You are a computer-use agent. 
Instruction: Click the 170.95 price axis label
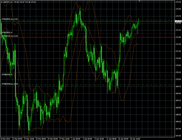(178, 58)
